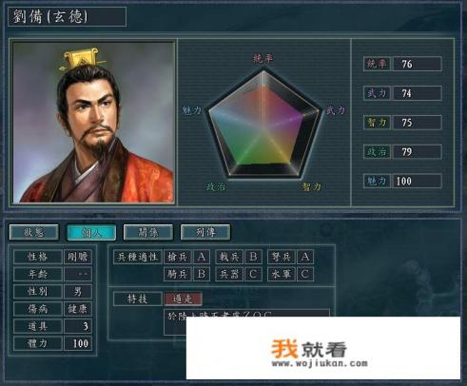Click the 水軍 aptitude grade C
467x386 pixels.
[x=305, y=274]
